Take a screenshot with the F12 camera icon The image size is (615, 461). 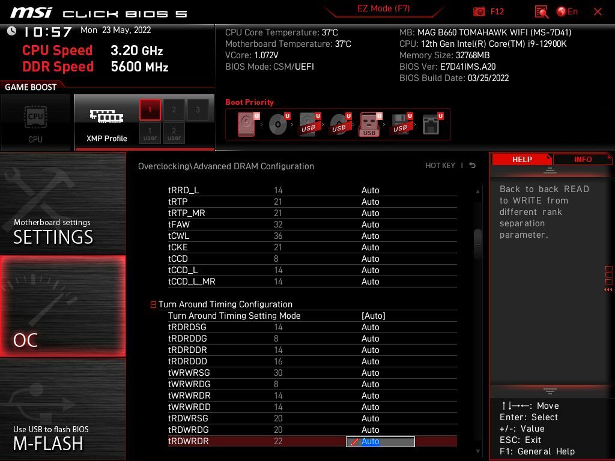(x=479, y=11)
